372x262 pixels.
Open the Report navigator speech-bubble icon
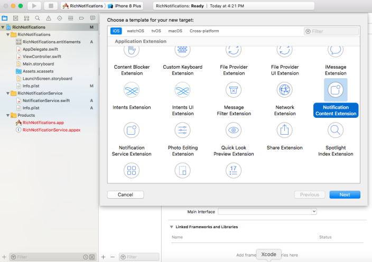pos(92,18)
